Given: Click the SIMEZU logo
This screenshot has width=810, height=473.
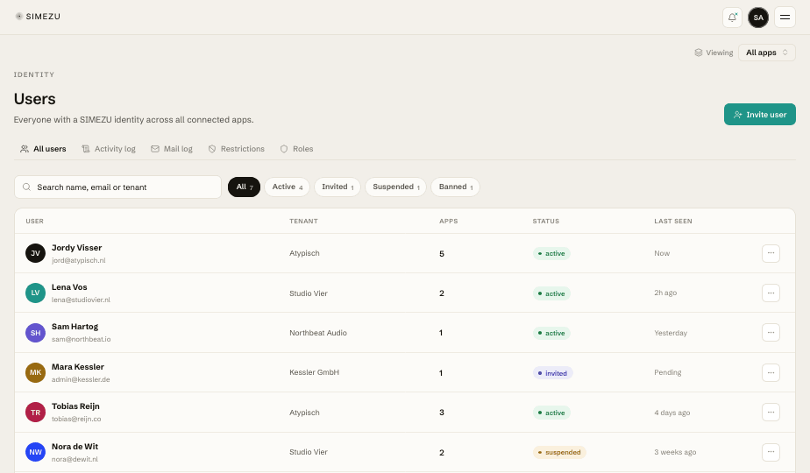Looking at the screenshot, I should [38, 17].
